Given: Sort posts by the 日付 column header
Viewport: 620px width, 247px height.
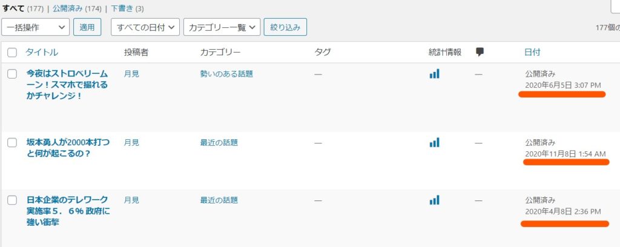Looking at the screenshot, I should coord(532,52).
